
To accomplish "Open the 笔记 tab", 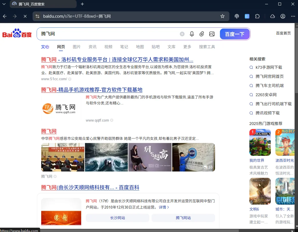I will point(124,47).
